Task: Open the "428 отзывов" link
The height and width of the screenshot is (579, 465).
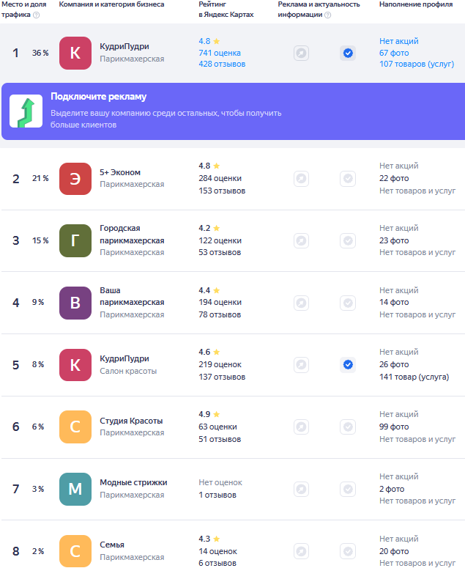Action: point(222,64)
